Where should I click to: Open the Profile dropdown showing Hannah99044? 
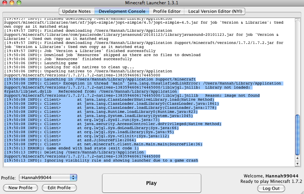coord(48,177)
